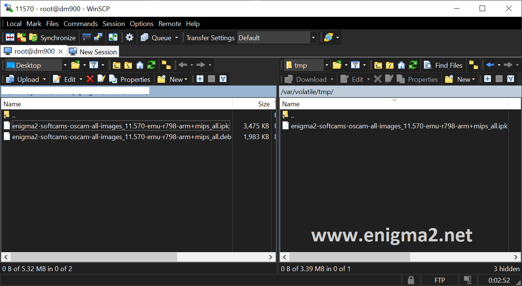Screen dimensions: 522x286
Task: Click remote back blue arrow
Action: [490, 65]
